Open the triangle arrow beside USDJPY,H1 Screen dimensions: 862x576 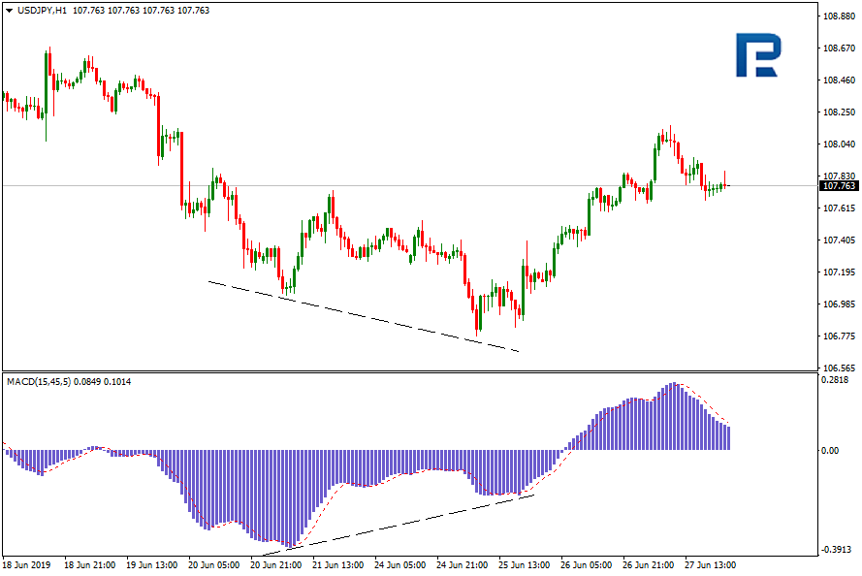point(9,10)
